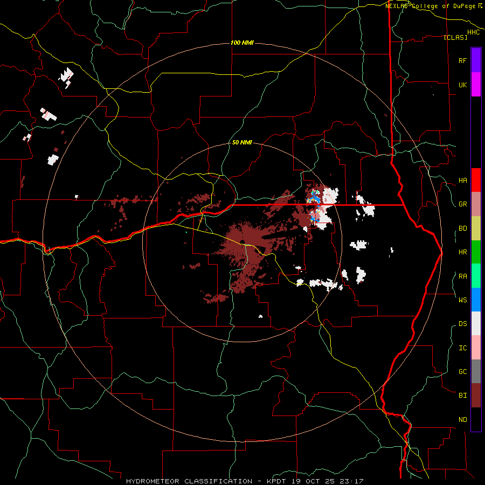Click the UK legend label
This screenshot has height=485, width=485.
462,85
